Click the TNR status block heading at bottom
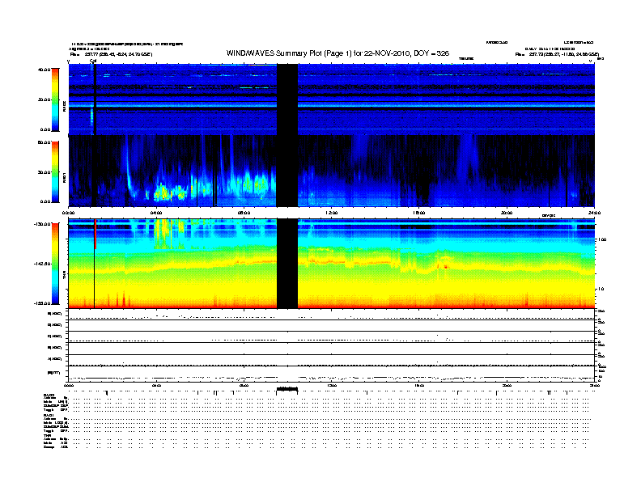The height and width of the screenshot is (495, 641). (47, 435)
